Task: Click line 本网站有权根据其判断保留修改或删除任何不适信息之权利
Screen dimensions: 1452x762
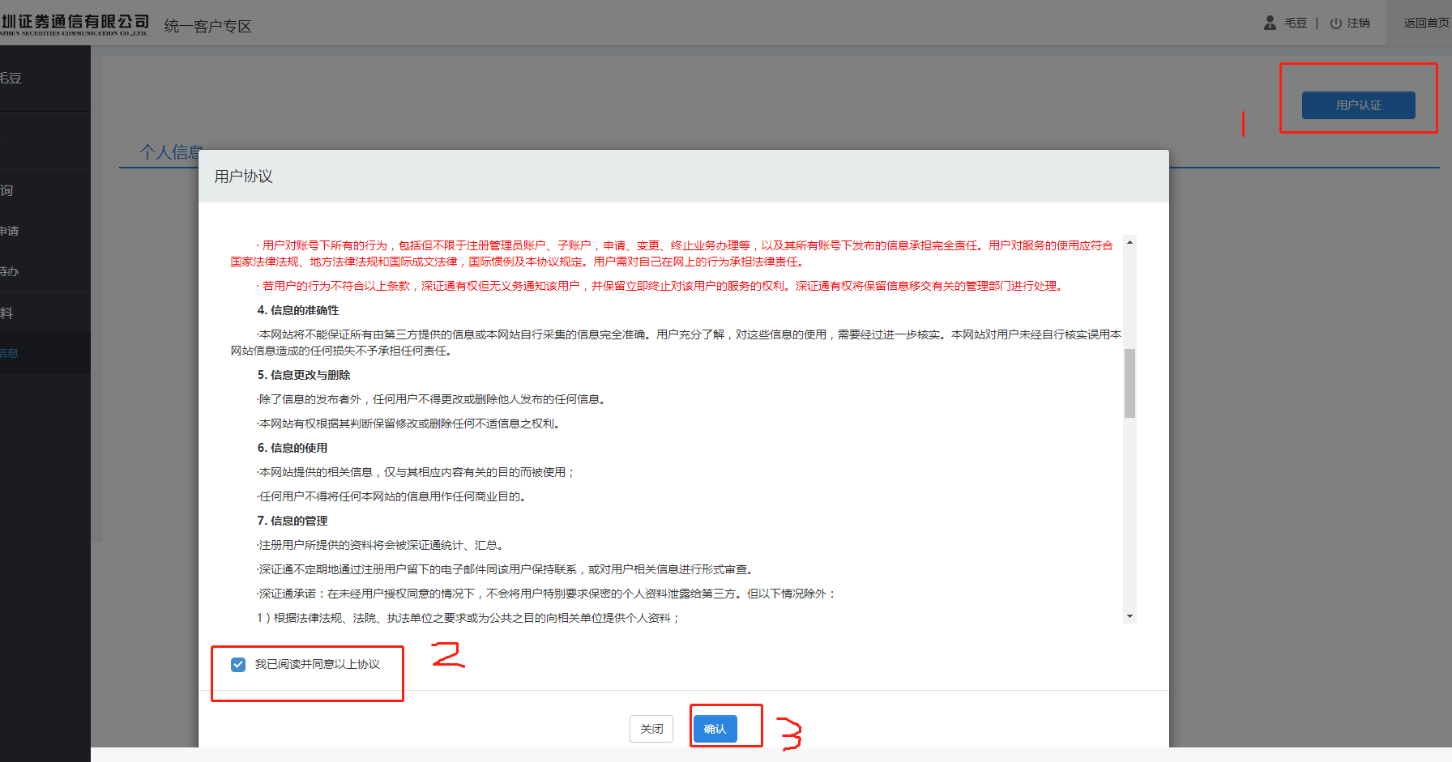Action: click(409, 424)
